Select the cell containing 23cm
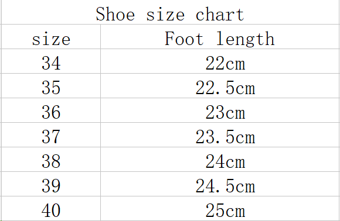This screenshot has width=340, height=221. [220, 110]
